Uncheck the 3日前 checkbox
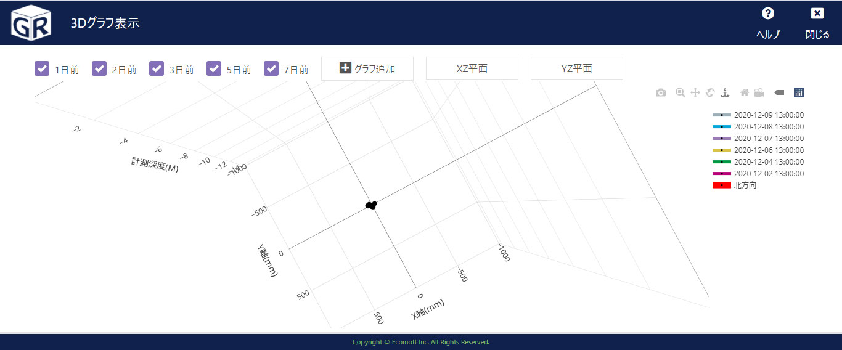This screenshot has width=842, height=350. click(157, 68)
